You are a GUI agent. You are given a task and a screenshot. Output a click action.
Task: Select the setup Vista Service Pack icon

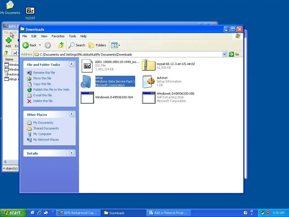86,82
